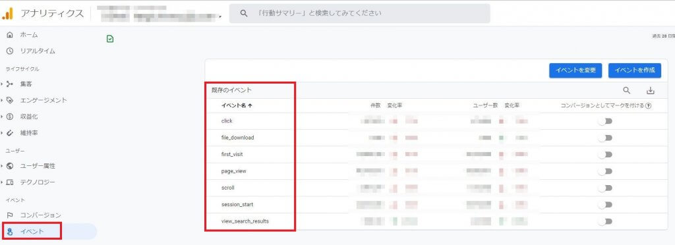Viewport: 675px width, 245px height.
Task: Open リアルタイム in the sidebar
Action: pos(38,51)
